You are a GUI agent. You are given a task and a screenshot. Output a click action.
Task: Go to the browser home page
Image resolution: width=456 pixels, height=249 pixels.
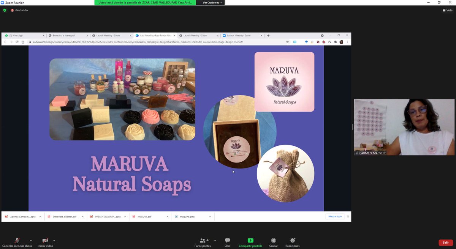(x=23, y=42)
